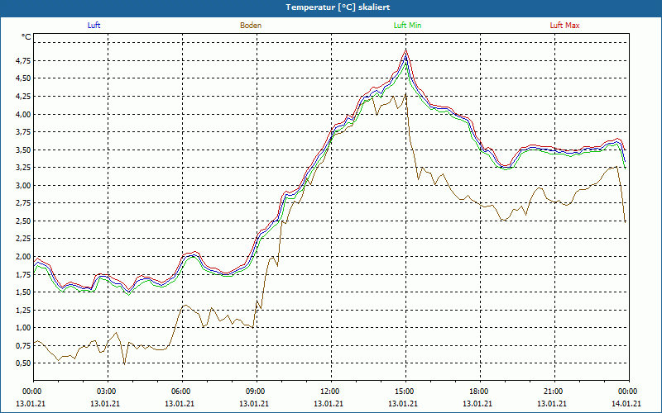The width and height of the screenshot is (662, 413).
Task: Click the 1,50 y-axis value
Action: click(x=23, y=292)
